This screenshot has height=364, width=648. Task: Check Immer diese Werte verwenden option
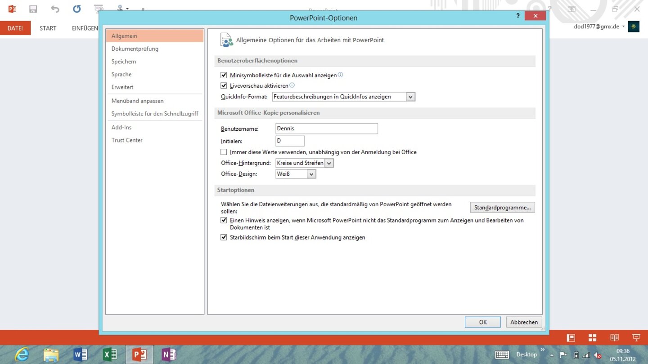(x=224, y=152)
